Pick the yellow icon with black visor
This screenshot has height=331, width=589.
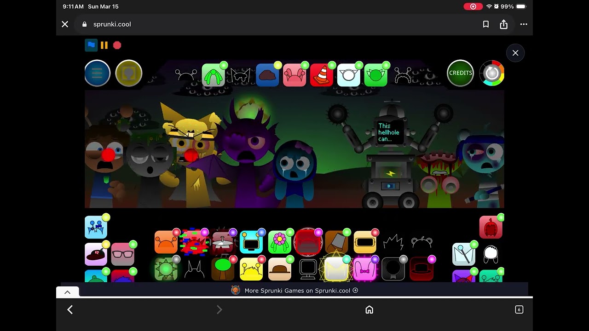365,242
